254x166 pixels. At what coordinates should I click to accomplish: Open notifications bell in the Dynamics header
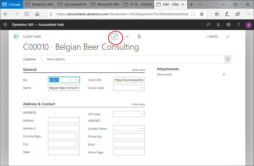(218, 24)
